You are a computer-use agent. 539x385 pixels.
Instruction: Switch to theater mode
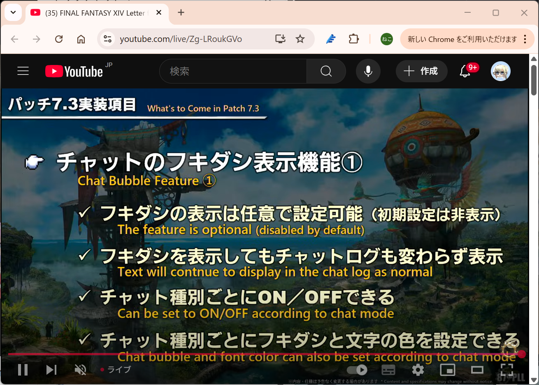tap(477, 370)
